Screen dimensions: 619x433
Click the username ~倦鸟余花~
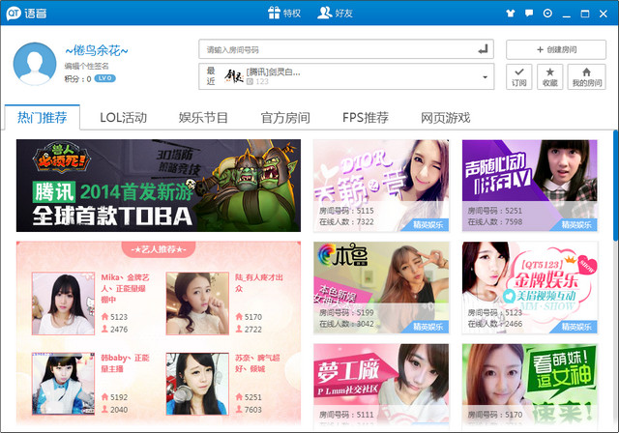point(97,50)
